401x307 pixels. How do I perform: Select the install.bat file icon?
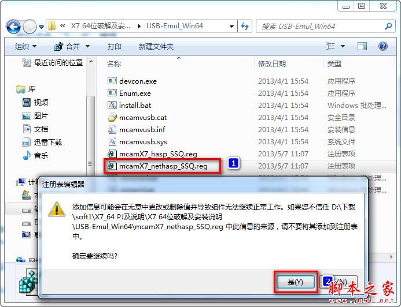(112, 105)
